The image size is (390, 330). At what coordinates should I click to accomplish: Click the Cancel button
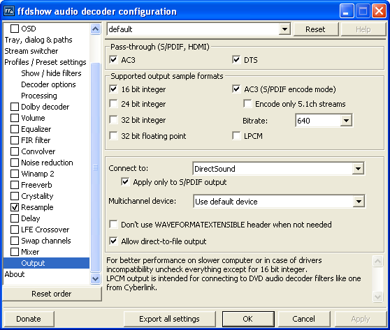tap(304, 319)
